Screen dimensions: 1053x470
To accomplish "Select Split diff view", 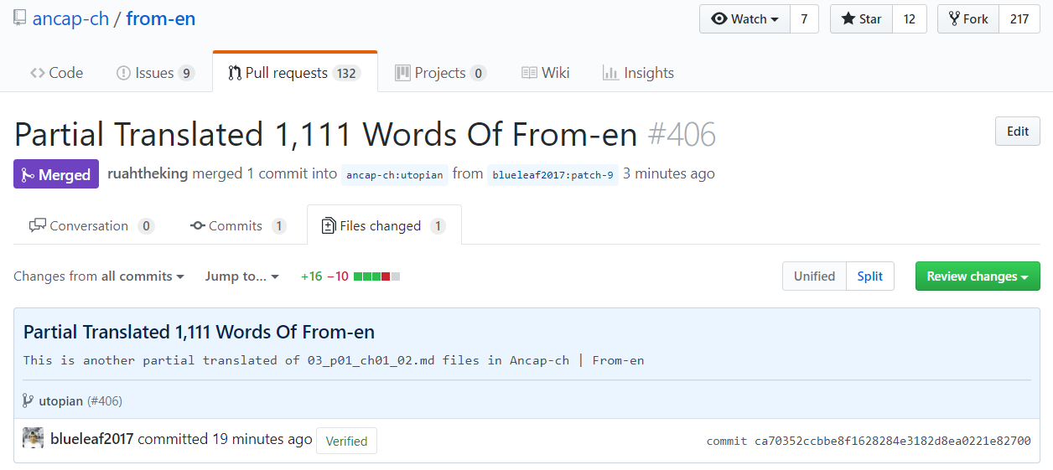I will [x=870, y=276].
